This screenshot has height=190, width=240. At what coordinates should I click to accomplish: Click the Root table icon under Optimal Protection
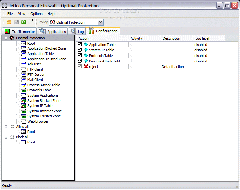[23, 43]
